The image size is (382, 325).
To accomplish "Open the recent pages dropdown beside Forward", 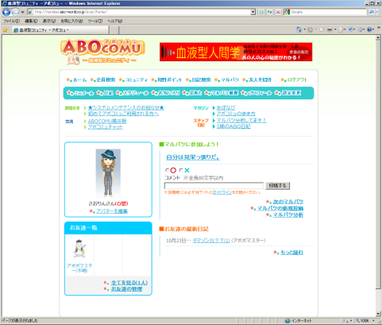I will click(23, 12).
